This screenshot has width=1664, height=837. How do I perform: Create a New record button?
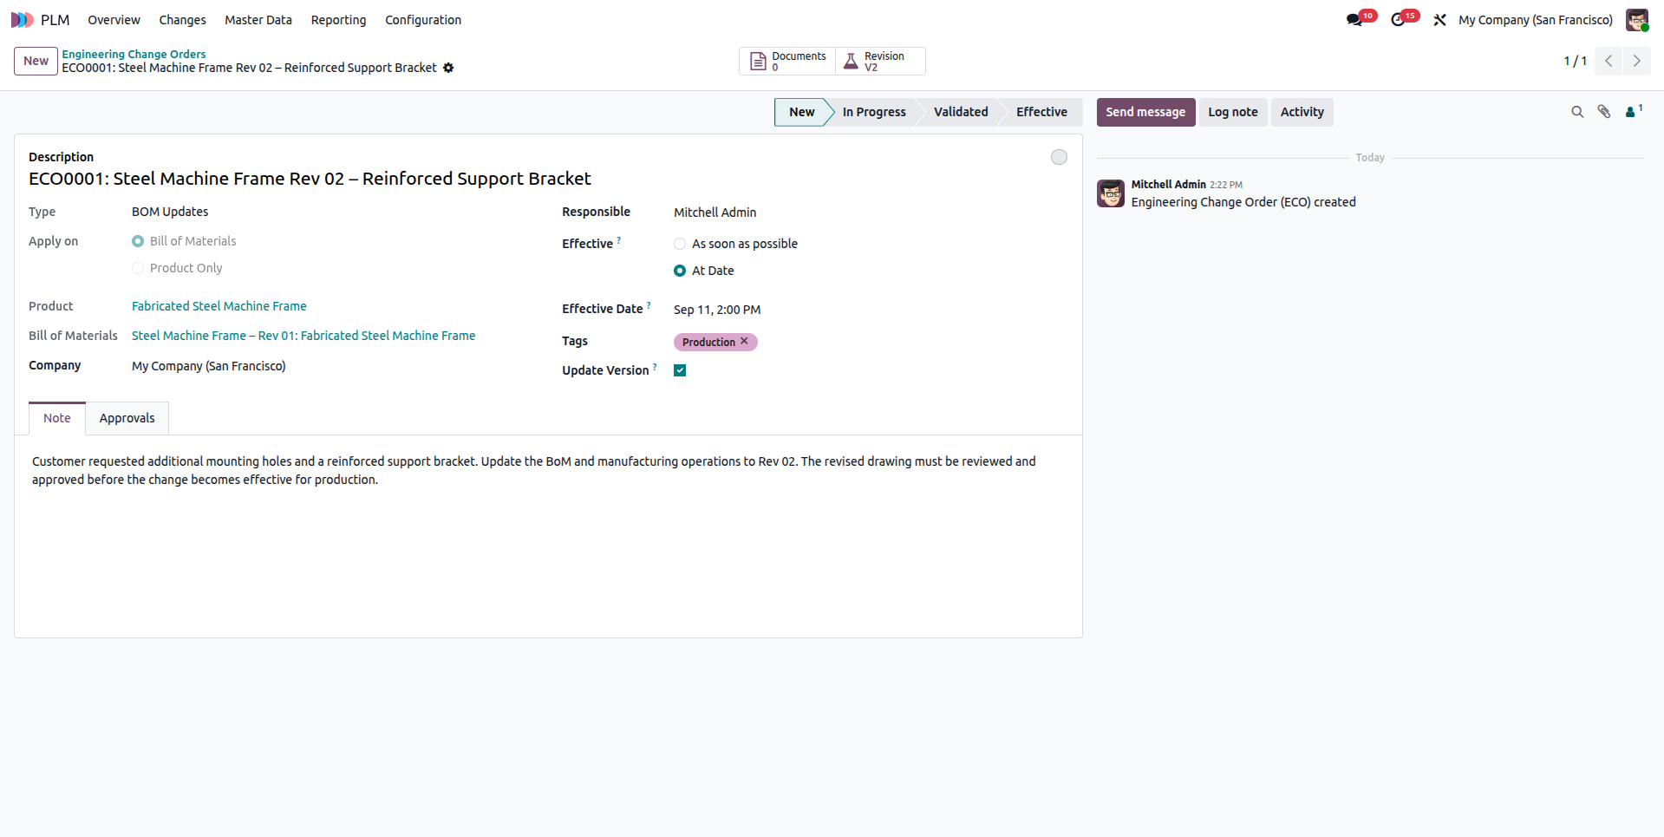36,61
